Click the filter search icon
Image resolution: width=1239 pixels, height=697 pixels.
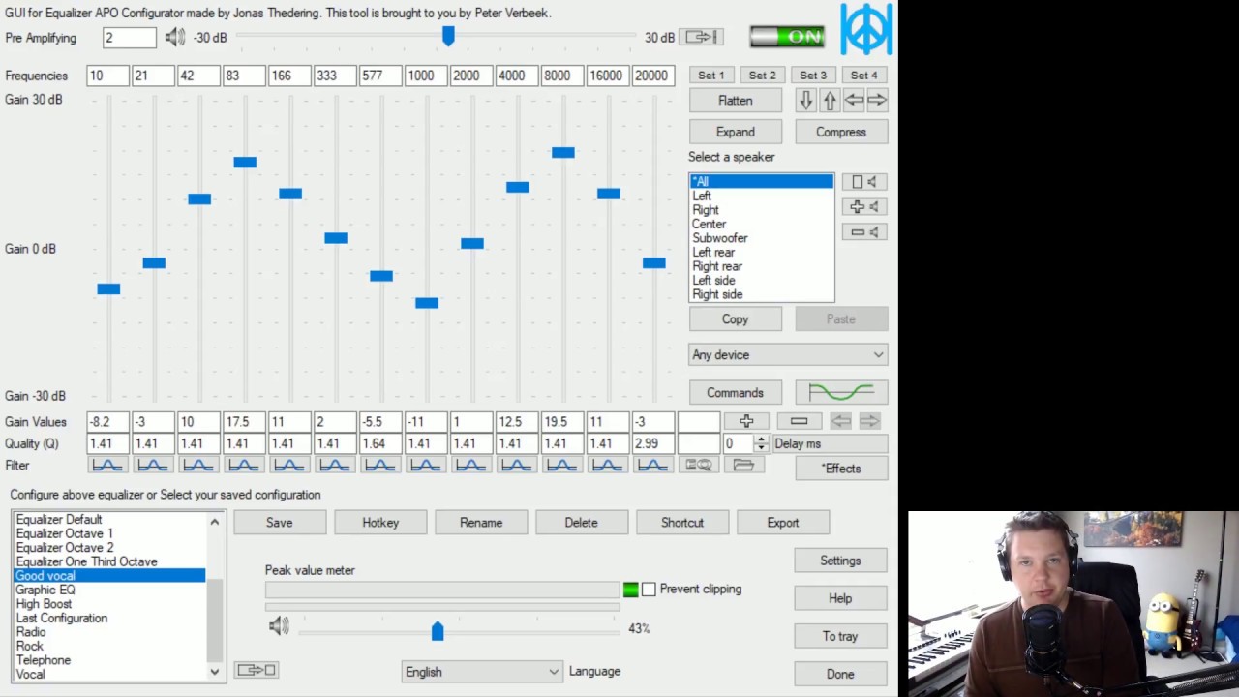click(699, 466)
